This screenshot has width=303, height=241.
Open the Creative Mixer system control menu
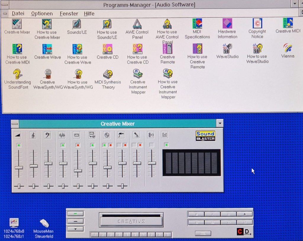[15, 124]
